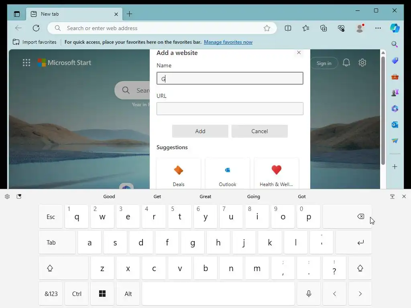Choose the Outlook suggestion tile

[x=228, y=173]
